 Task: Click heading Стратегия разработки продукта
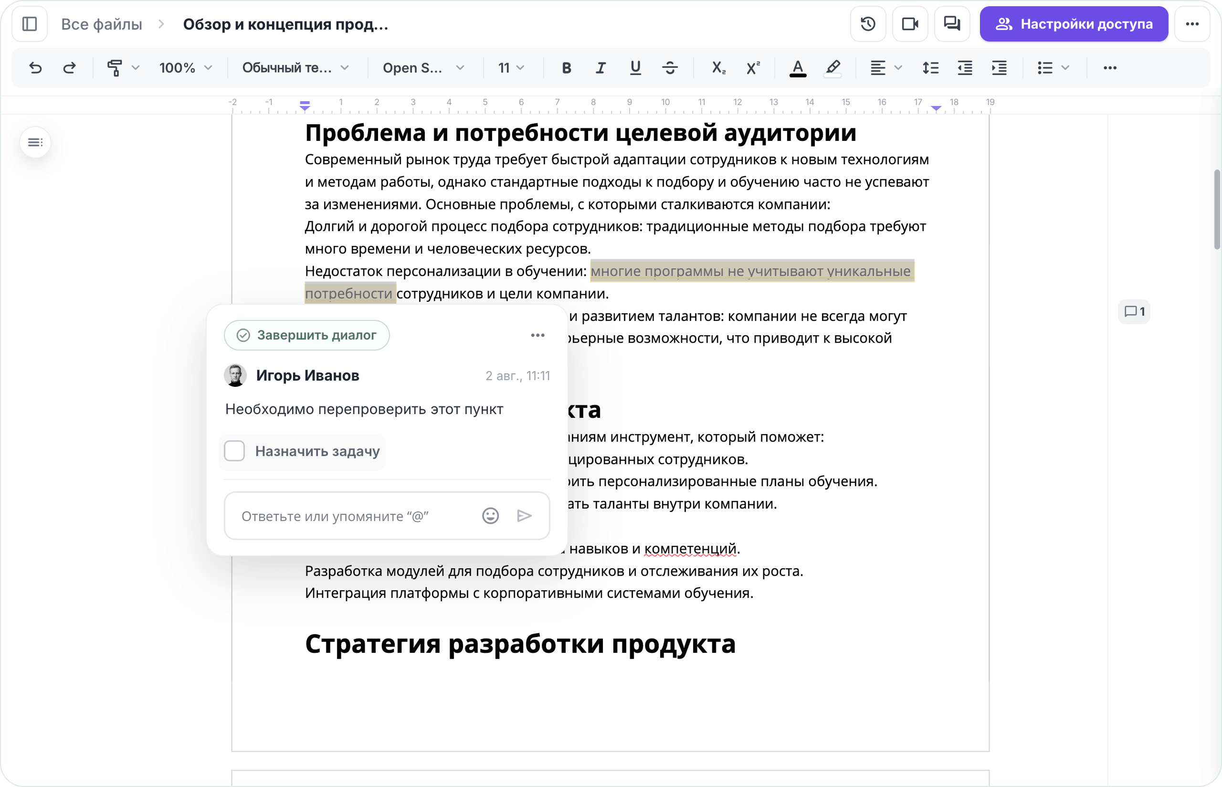[x=520, y=643]
